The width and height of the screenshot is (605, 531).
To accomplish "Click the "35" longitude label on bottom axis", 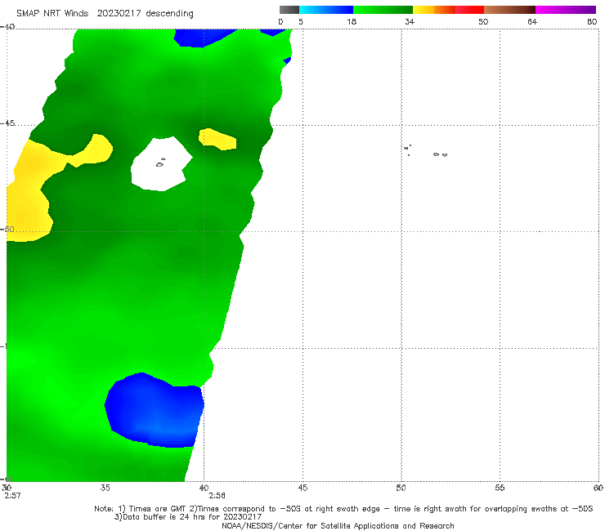I will click(105, 488).
